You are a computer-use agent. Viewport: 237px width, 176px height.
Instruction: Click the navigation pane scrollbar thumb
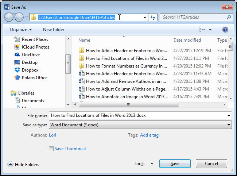click(x=68, y=64)
